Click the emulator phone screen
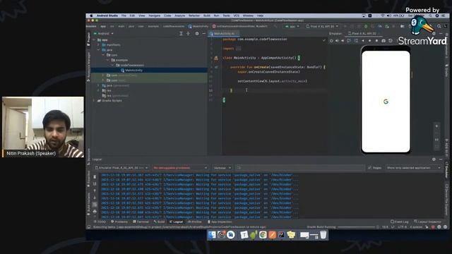 pyautogui.click(x=386, y=102)
